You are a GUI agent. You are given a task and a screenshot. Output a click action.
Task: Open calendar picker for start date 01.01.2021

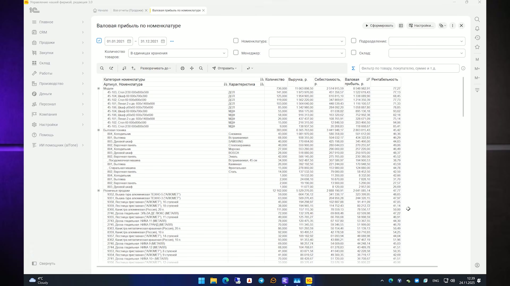[129, 41]
